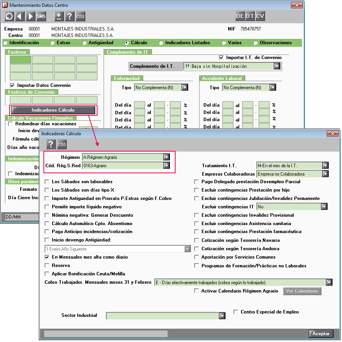Uncheck En Mensuales mes alta como diario
This screenshot has width=342, height=342.
point(47,257)
